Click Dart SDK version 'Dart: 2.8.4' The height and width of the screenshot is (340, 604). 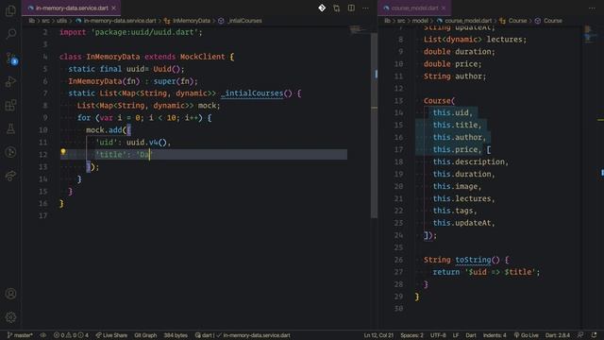[558, 335]
